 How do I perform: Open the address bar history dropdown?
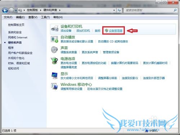(114, 10)
